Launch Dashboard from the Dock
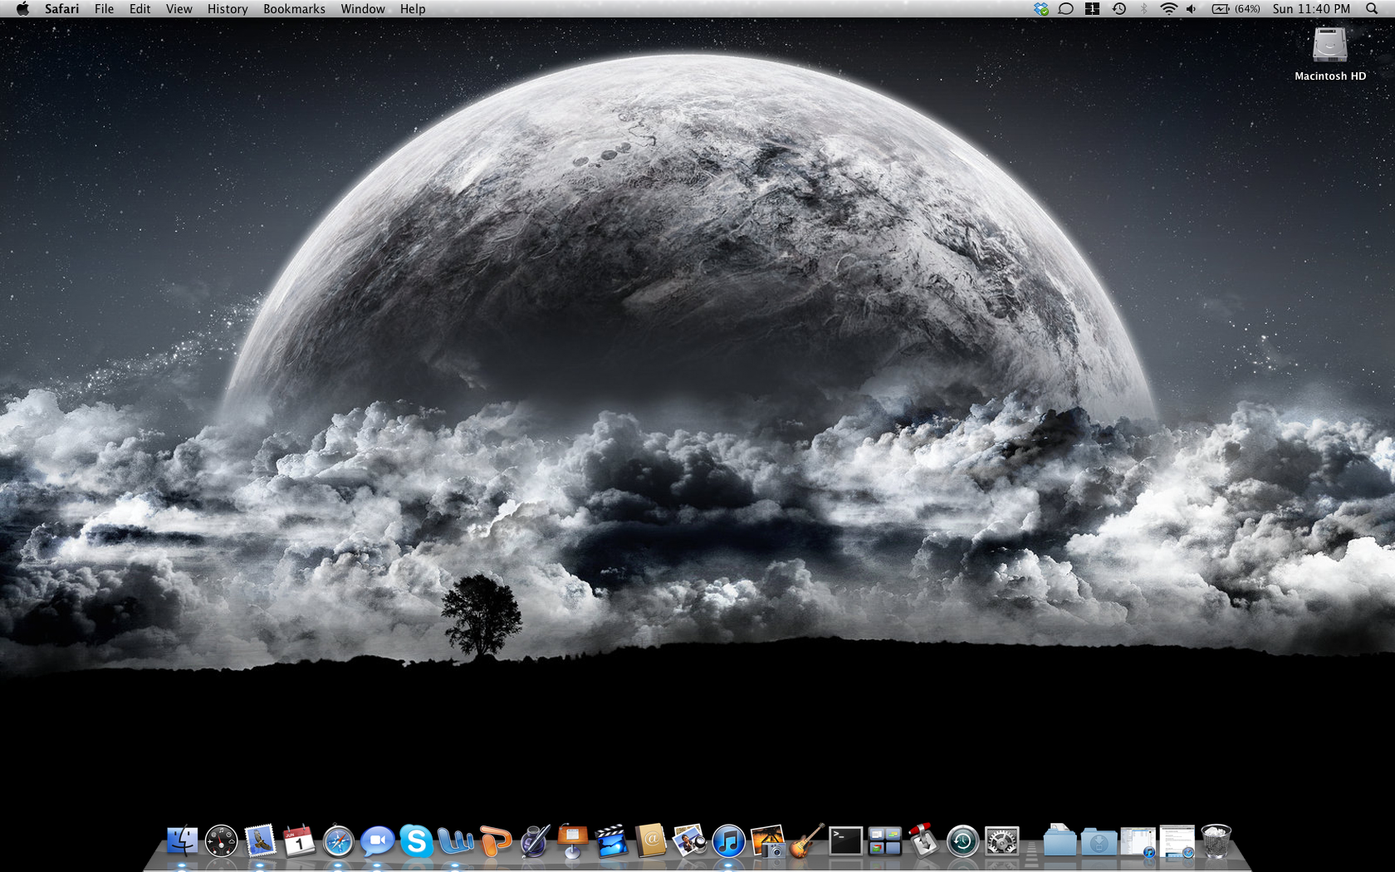Image resolution: width=1395 pixels, height=872 pixels. tap(221, 841)
